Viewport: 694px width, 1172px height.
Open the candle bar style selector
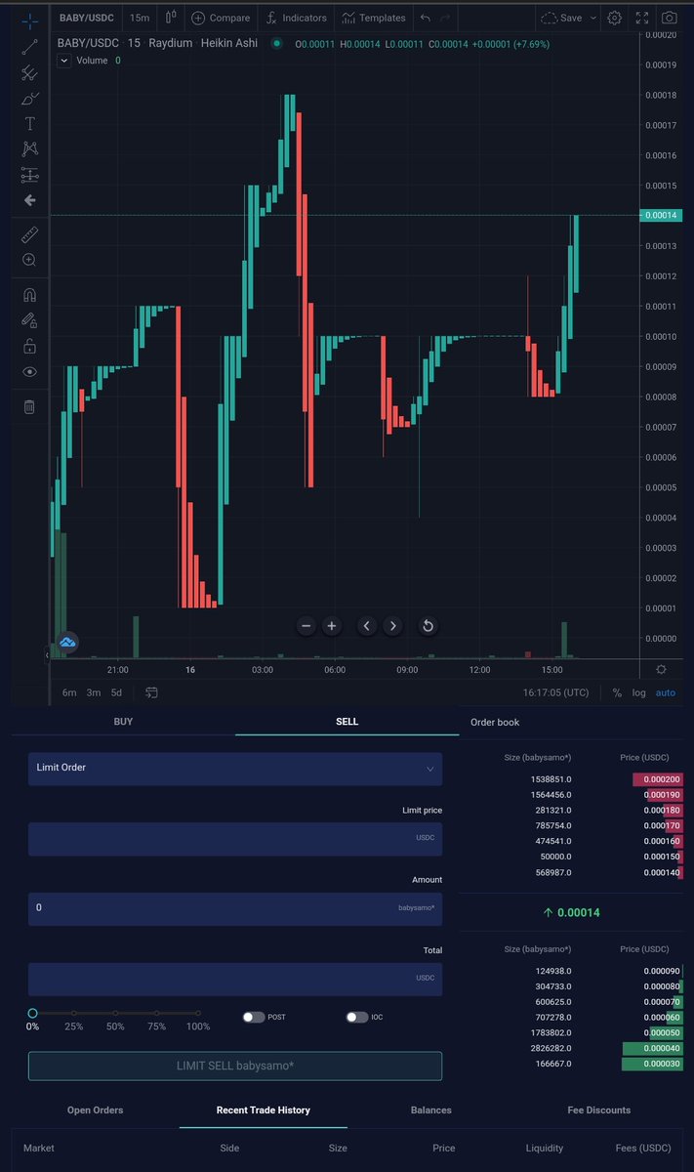coord(171,18)
